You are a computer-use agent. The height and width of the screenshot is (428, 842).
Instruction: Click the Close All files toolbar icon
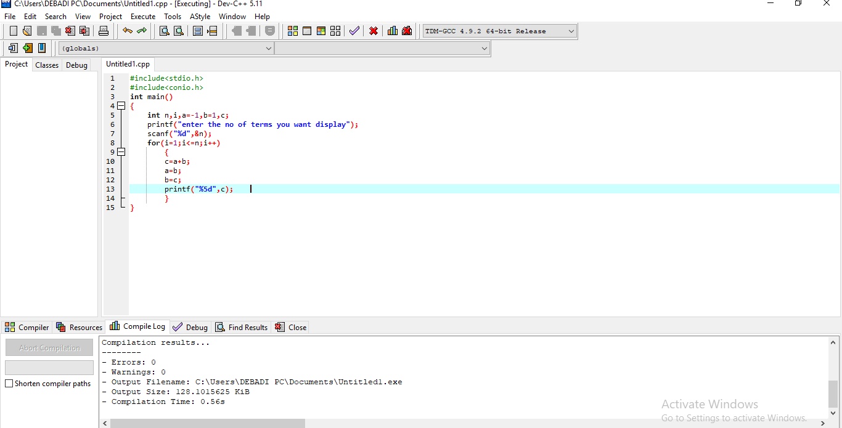click(84, 31)
